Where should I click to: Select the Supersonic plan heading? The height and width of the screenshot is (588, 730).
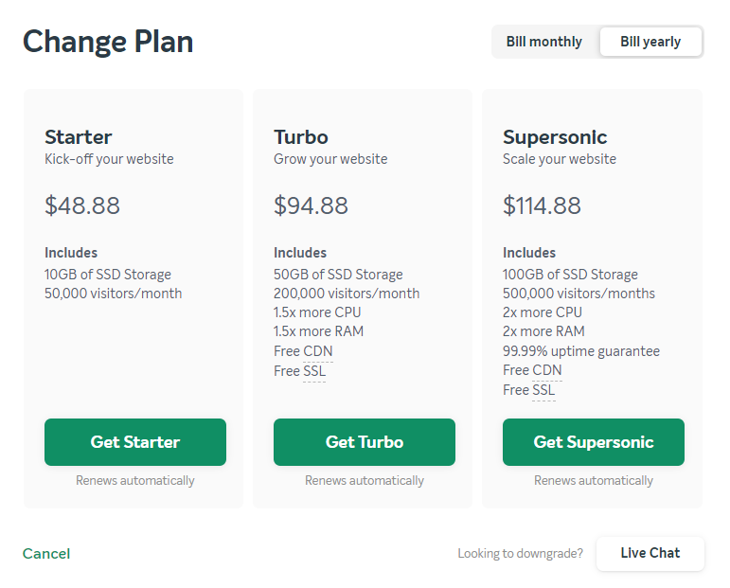coord(555,137)
